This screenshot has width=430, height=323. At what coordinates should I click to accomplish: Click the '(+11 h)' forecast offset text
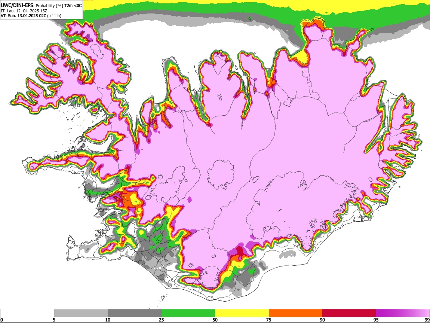click(54, 16)
